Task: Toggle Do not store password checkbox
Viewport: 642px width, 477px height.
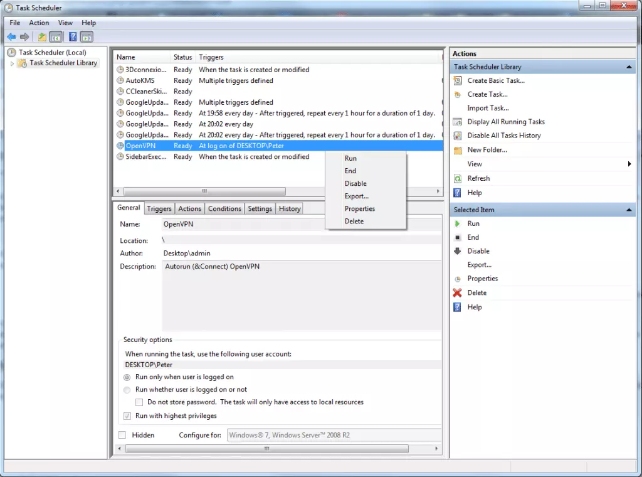Action: click(x=139, y=402)
